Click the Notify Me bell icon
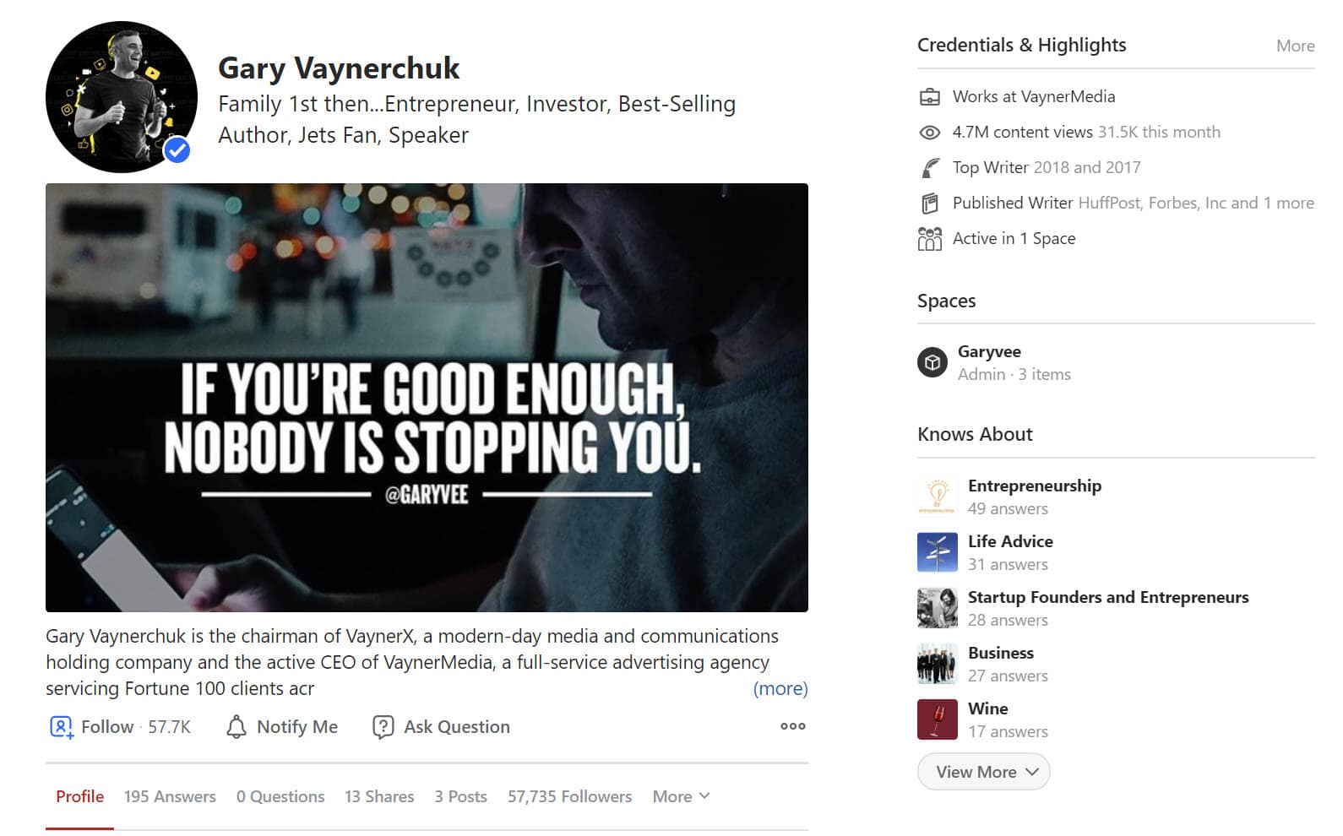 (x=237, y=727)
